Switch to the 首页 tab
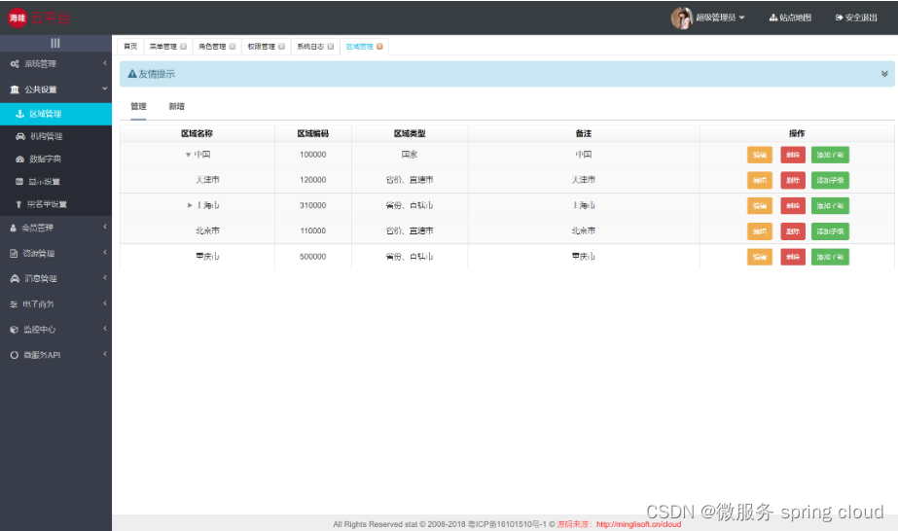Screen dimensions: 898x531 tap(130, 47)
